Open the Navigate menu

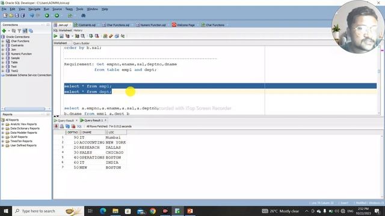click(34, 9)
